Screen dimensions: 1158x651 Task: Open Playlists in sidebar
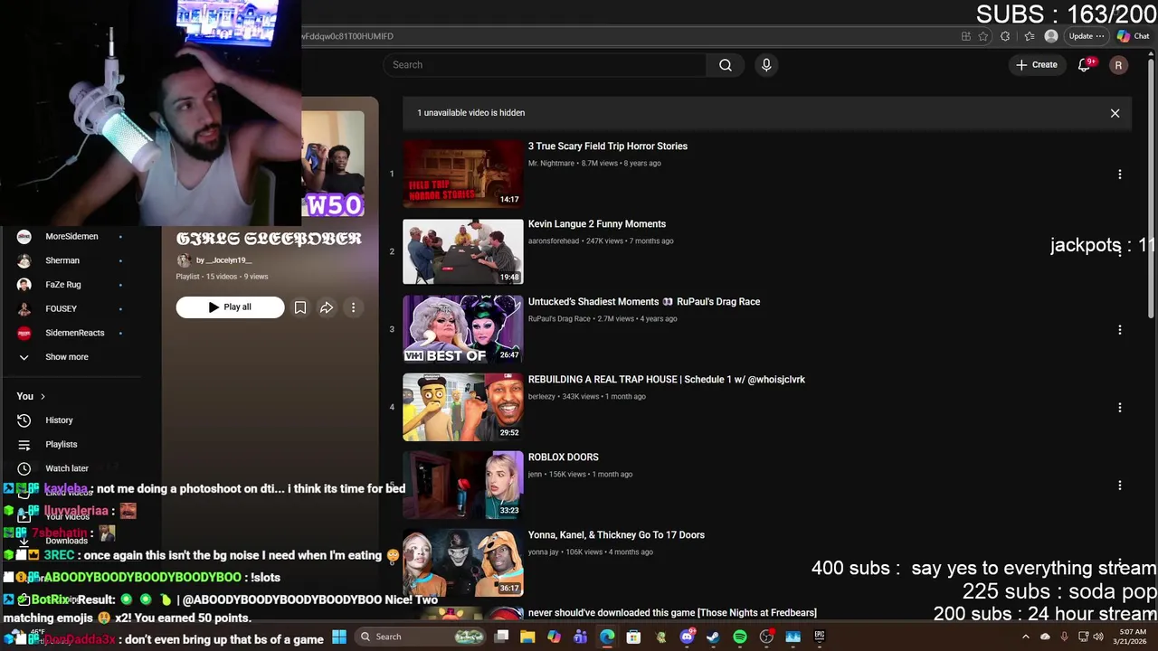(62, 445)
